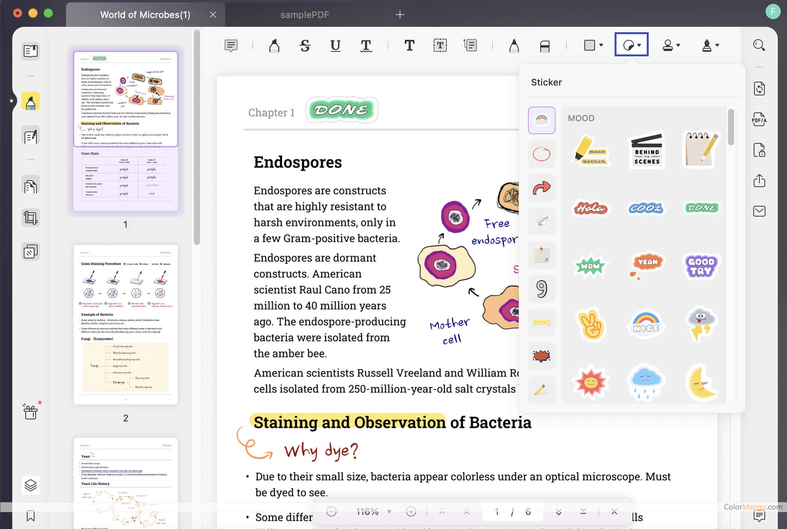
Task: Click the PDF/A conversion icon
Action: [759, 120]
